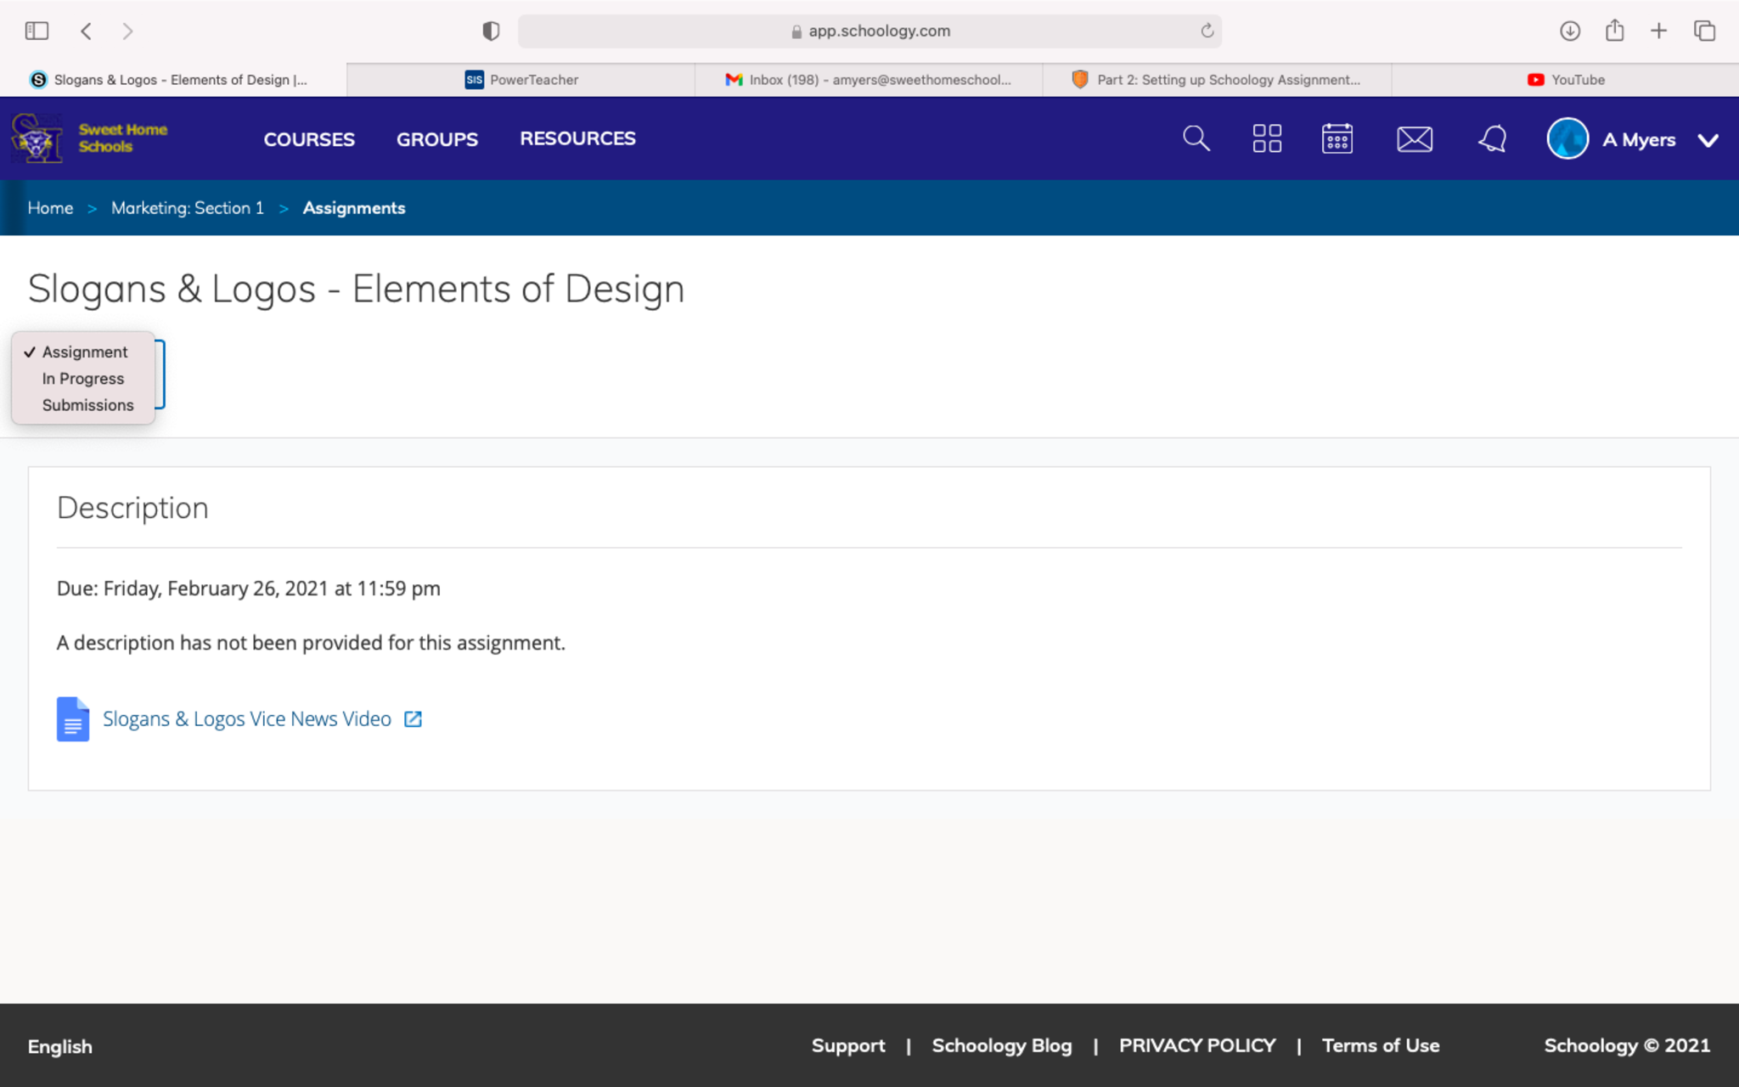This screenshot has width=1739, height=1087.
Task: Click the Google Doc file icon
Action: point(73,719)
